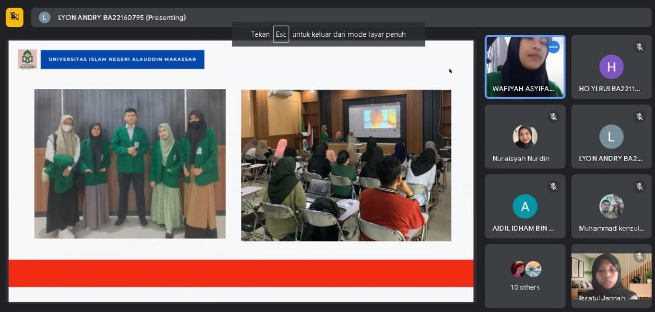Click the muted microphone icon on HO YI RUI's tile
The image size is (655, 312).
639,47
